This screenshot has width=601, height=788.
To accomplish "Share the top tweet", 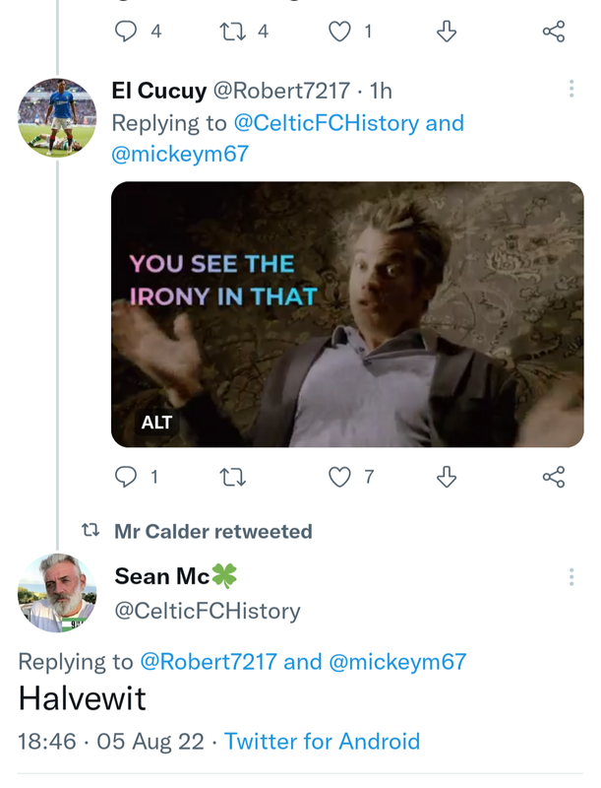I will [554, 32].
